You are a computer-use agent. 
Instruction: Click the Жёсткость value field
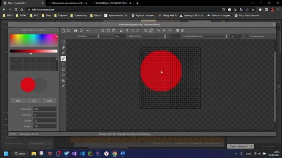tap(174, 36)
